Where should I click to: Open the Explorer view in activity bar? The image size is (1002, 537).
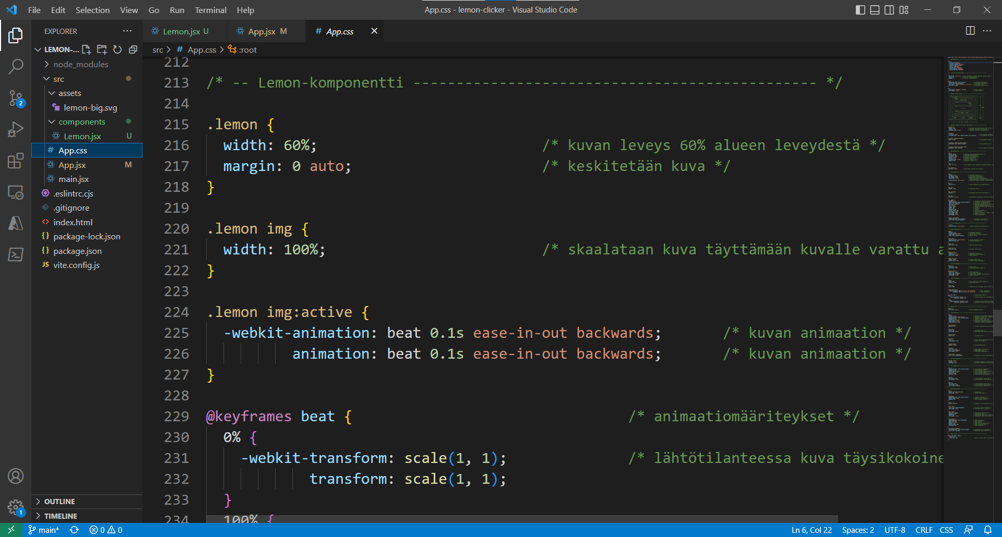tap(16, 35)
